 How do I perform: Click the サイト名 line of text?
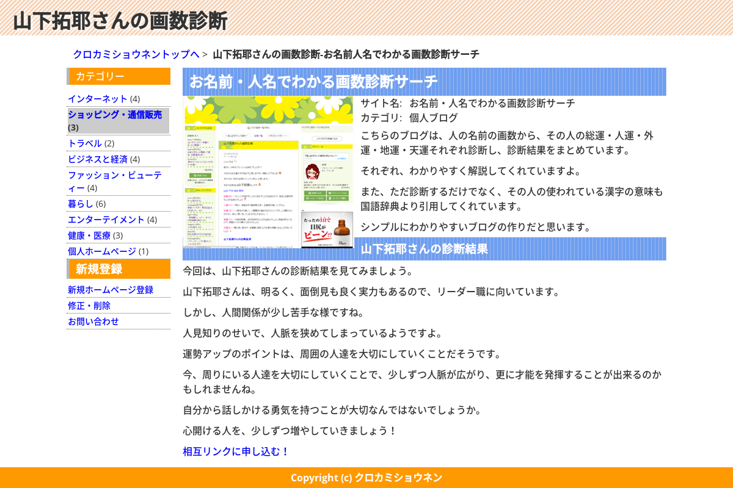coord(468,103)
